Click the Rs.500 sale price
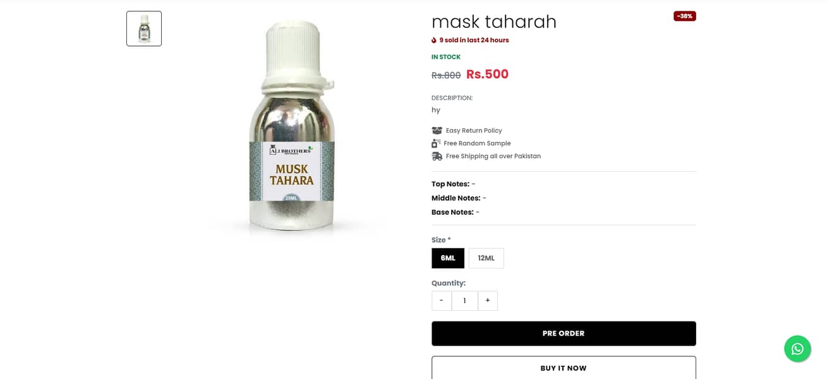This screenshot has width=827, height=379. click(487, 75)
